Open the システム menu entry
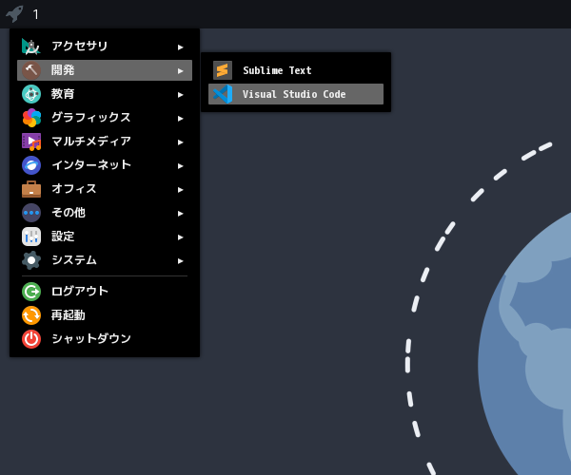The image size is (571, 475). coord(105,260)
